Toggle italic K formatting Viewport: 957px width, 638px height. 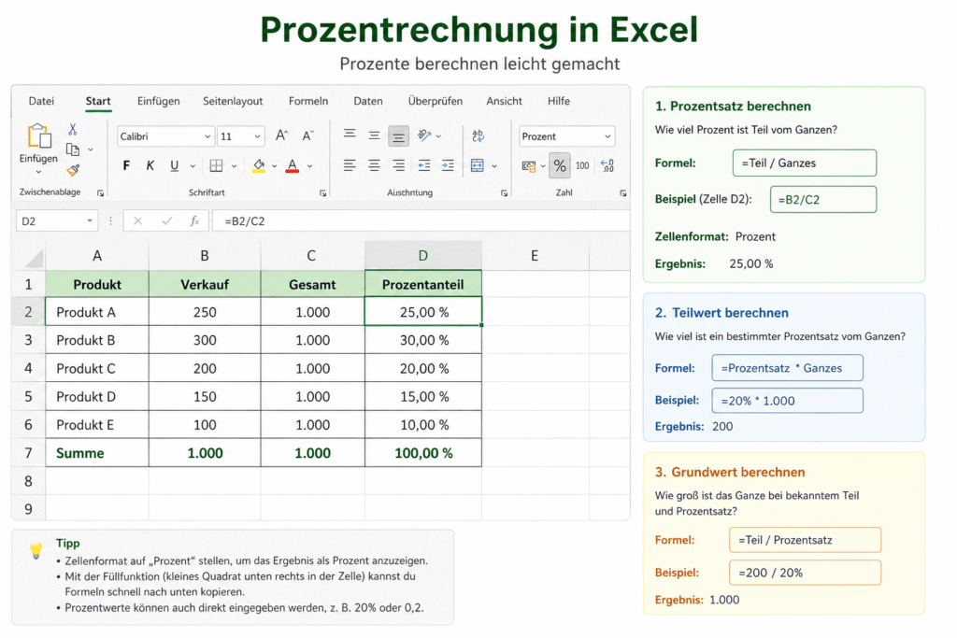[150, 165]
